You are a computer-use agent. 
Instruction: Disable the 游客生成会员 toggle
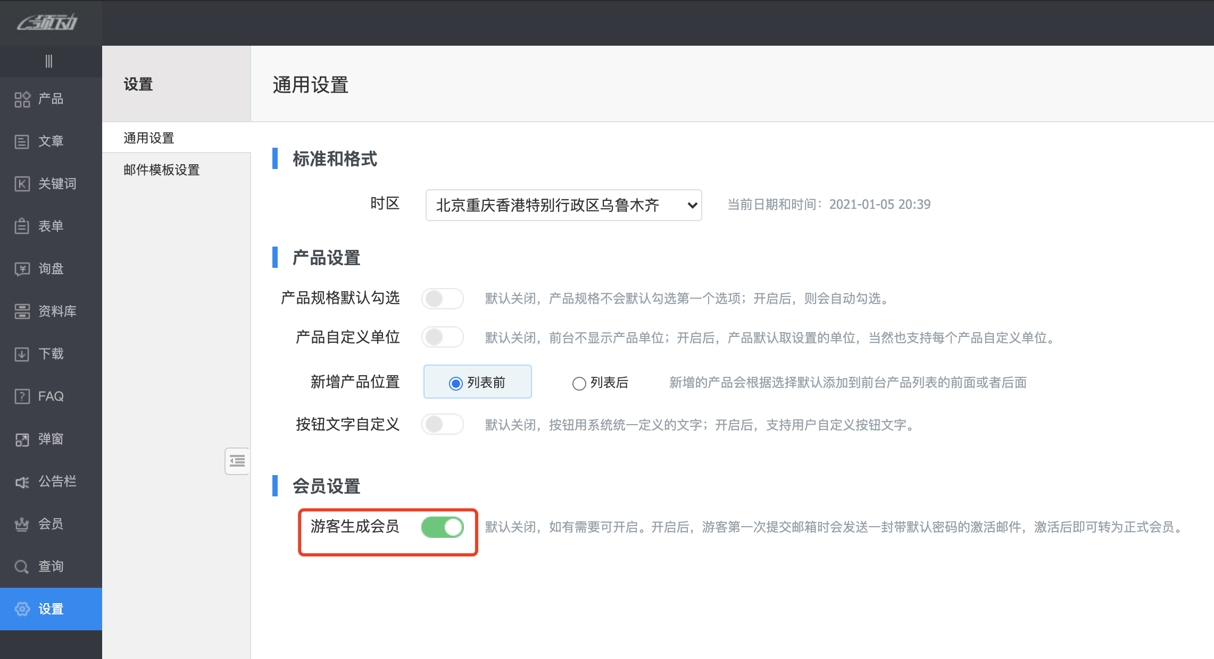(x=442, y=527)
